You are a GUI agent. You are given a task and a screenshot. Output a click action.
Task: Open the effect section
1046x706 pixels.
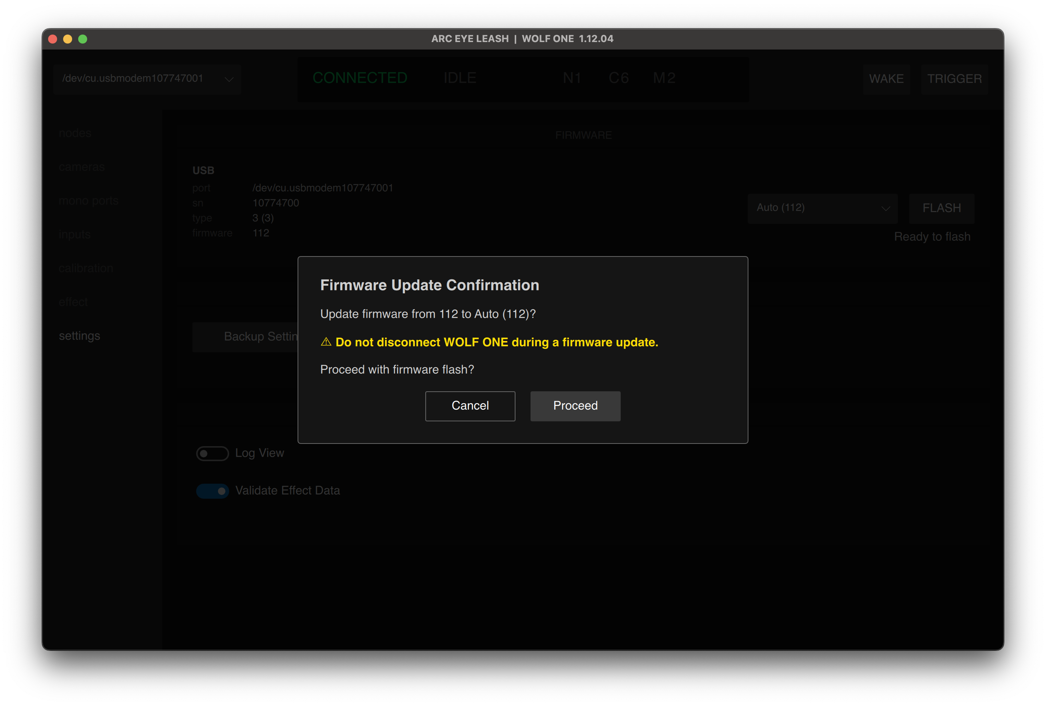(73, 302)
